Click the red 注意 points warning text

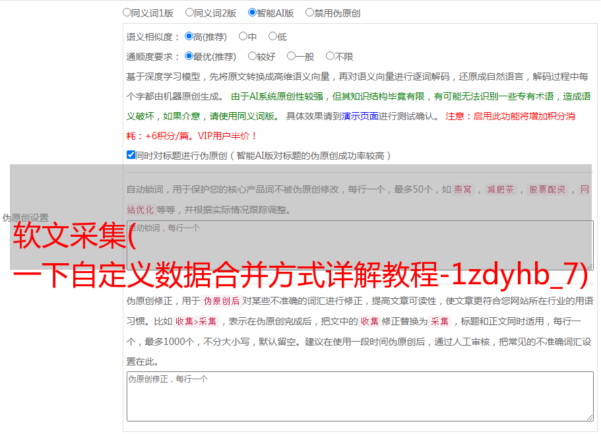(x=350, y=126)
